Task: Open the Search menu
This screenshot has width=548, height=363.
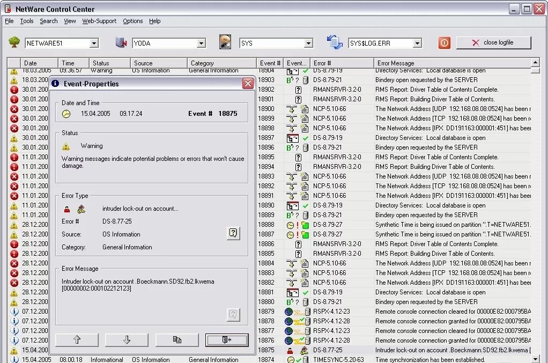Action: pyautogui.click(x=49, y=21)
